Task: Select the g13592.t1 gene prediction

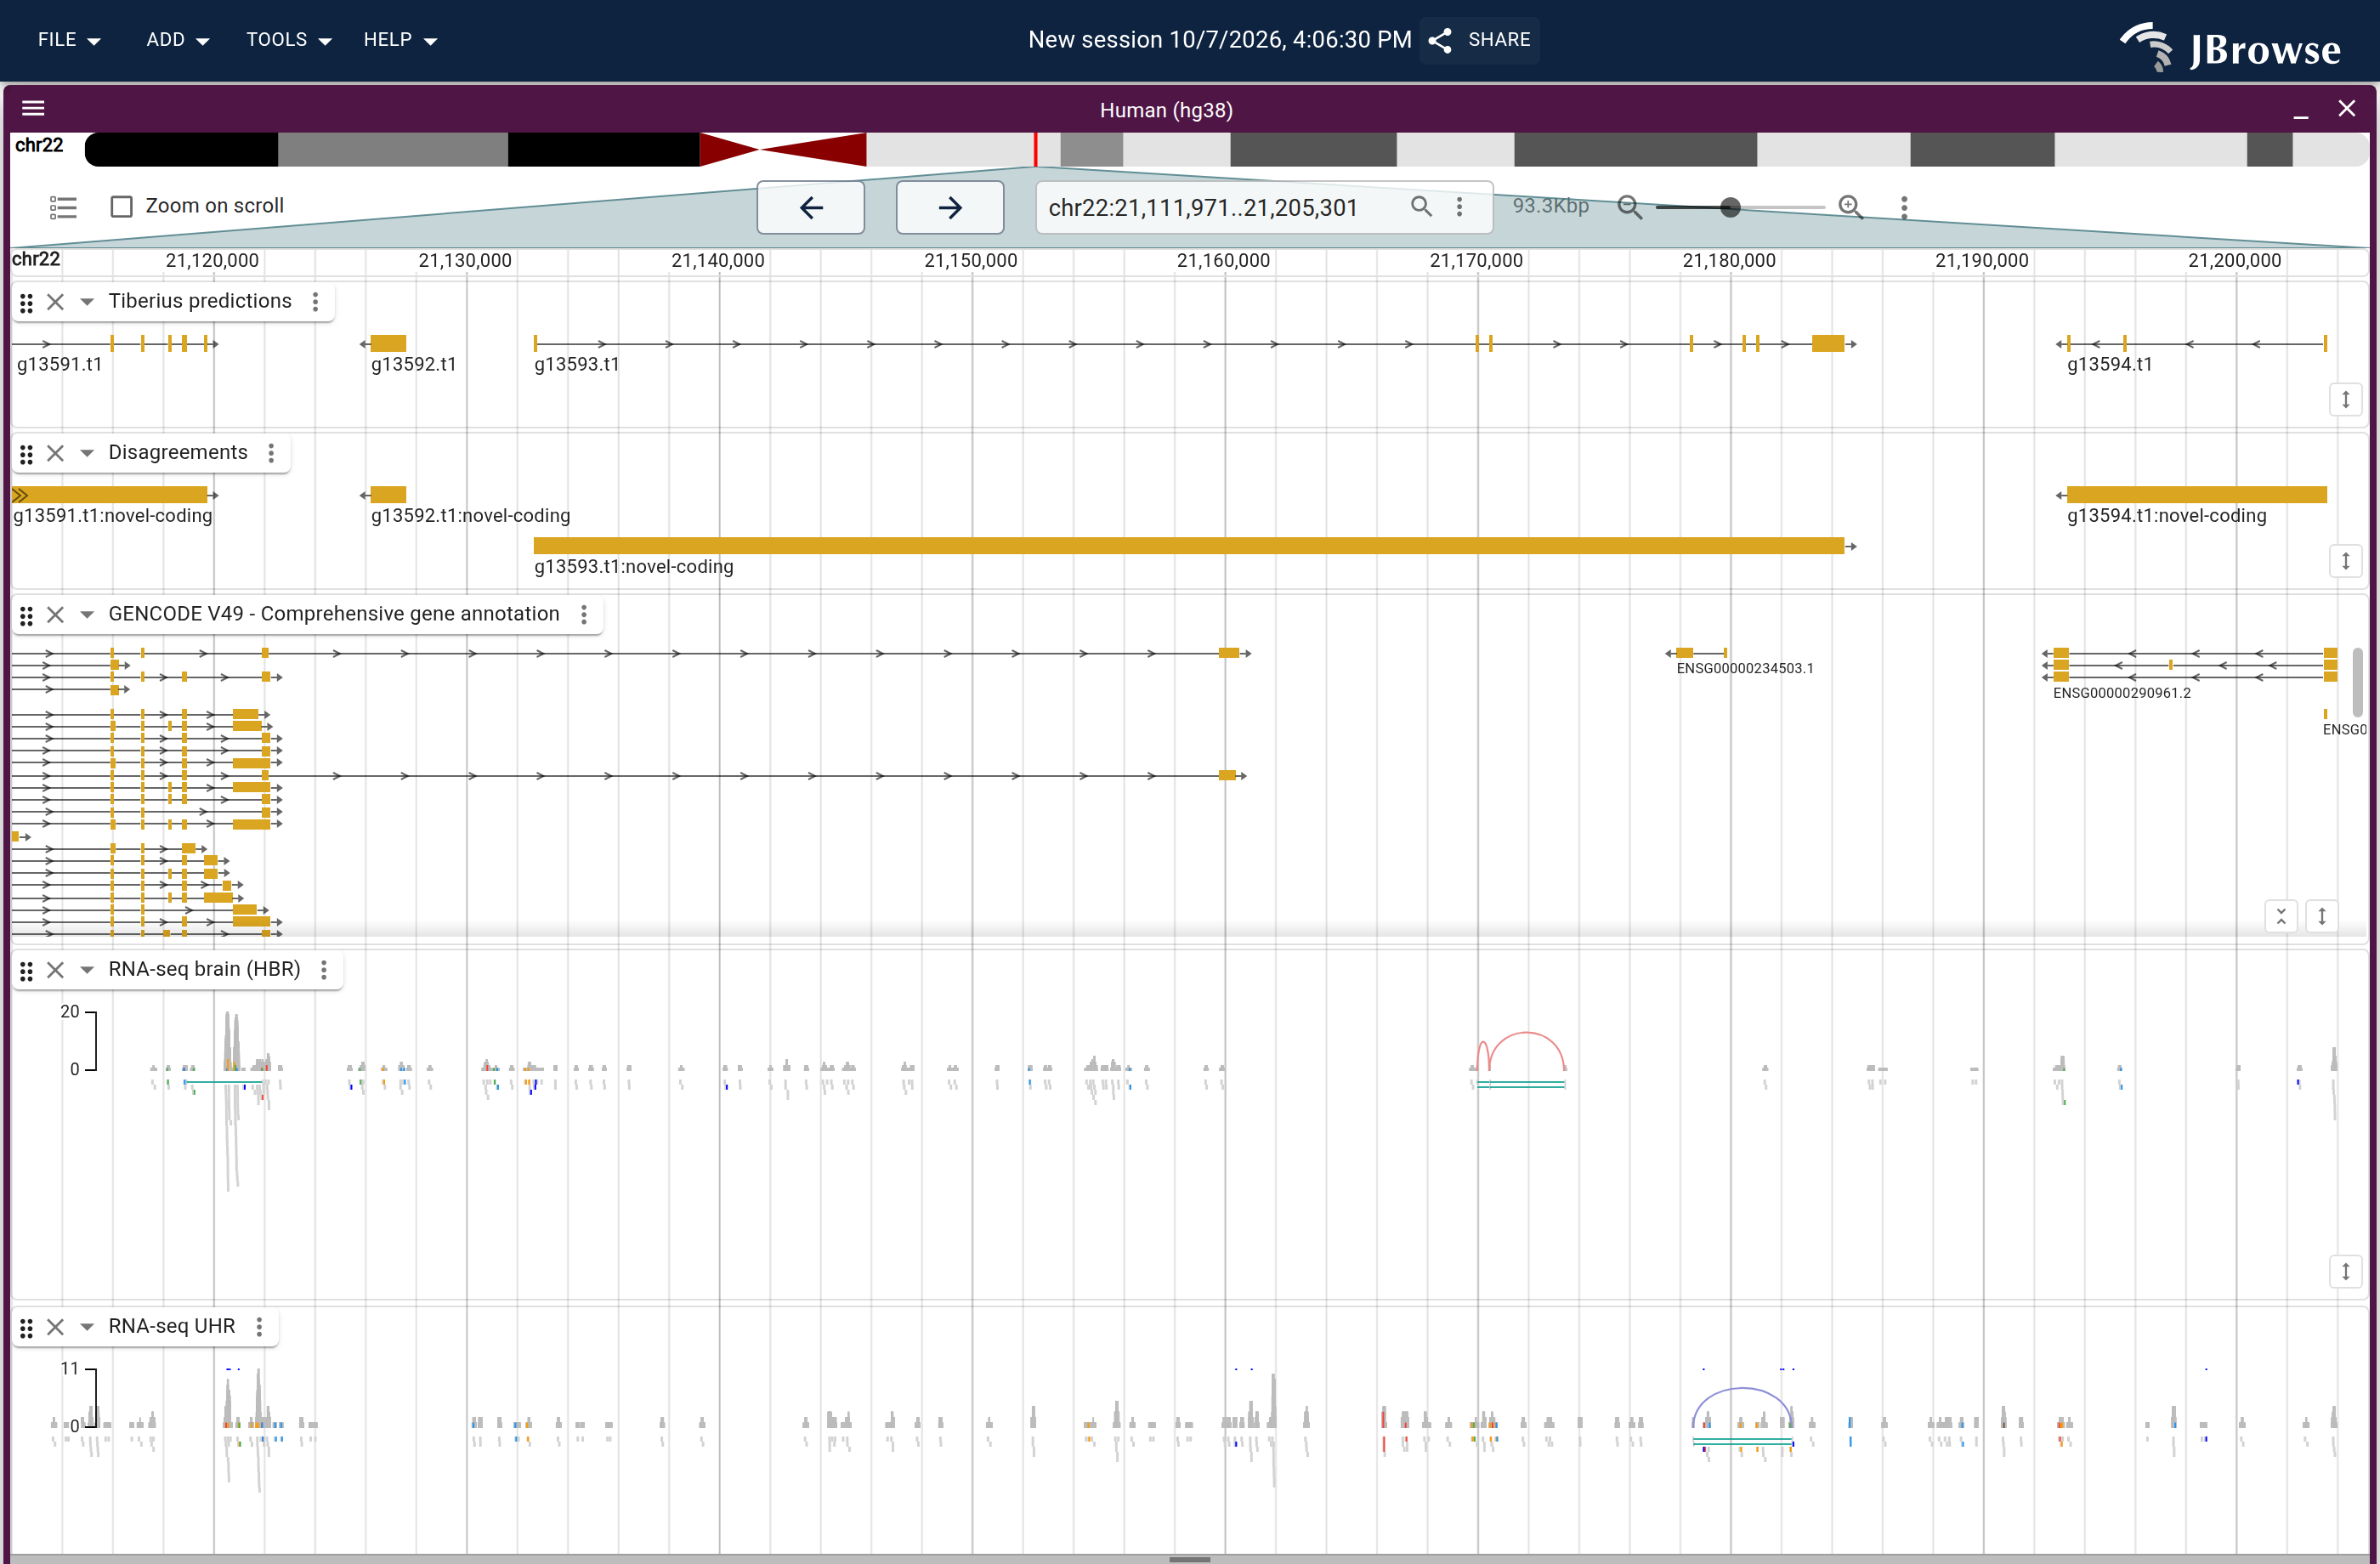Action: (388, 343)
